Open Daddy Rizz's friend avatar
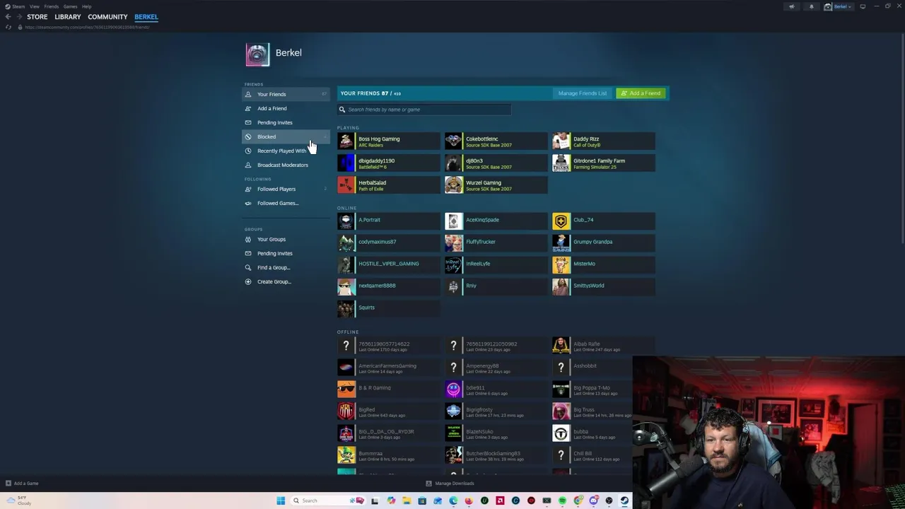Screen dimensions: 905x509 pos(561,141)
